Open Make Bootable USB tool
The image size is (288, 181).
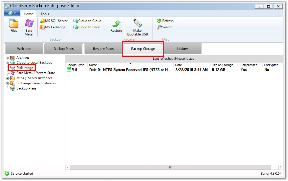click(137, 26)
